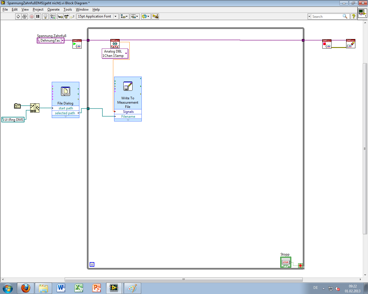Image resolution: width=368 pixels, height=294 pixels.
Task: Click the VI icon in top-right corner
Action: pyautogui.click(x=362, y=13)
